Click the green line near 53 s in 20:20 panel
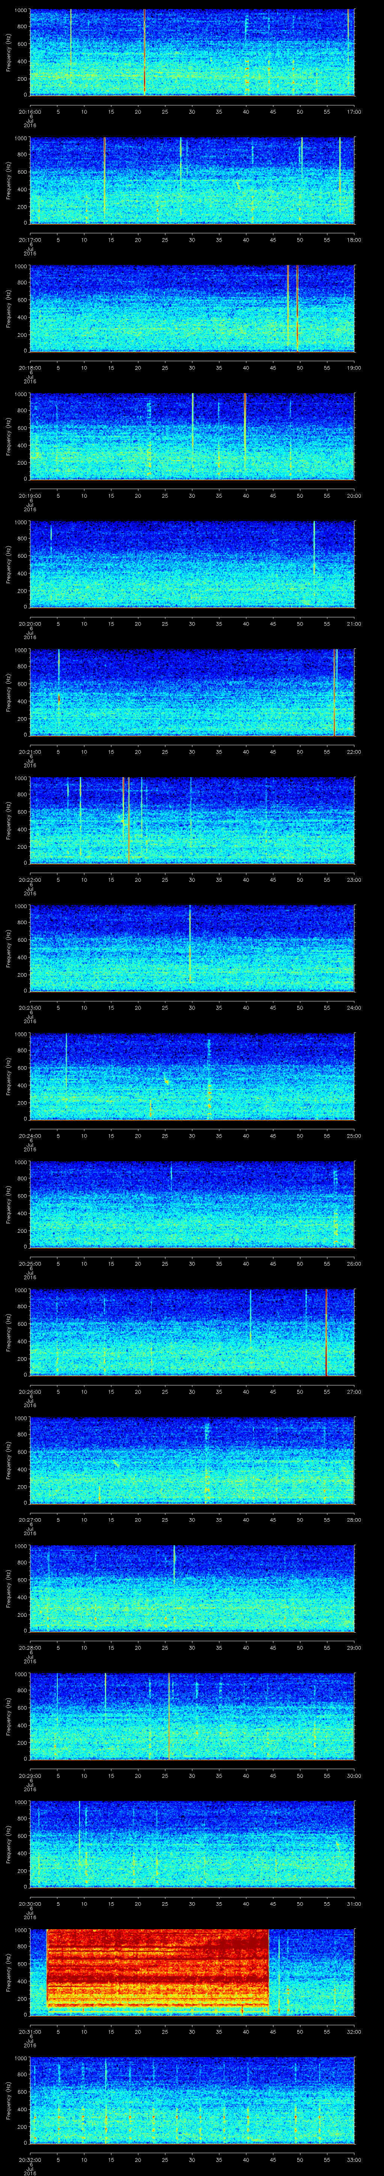 pos(314,549)
